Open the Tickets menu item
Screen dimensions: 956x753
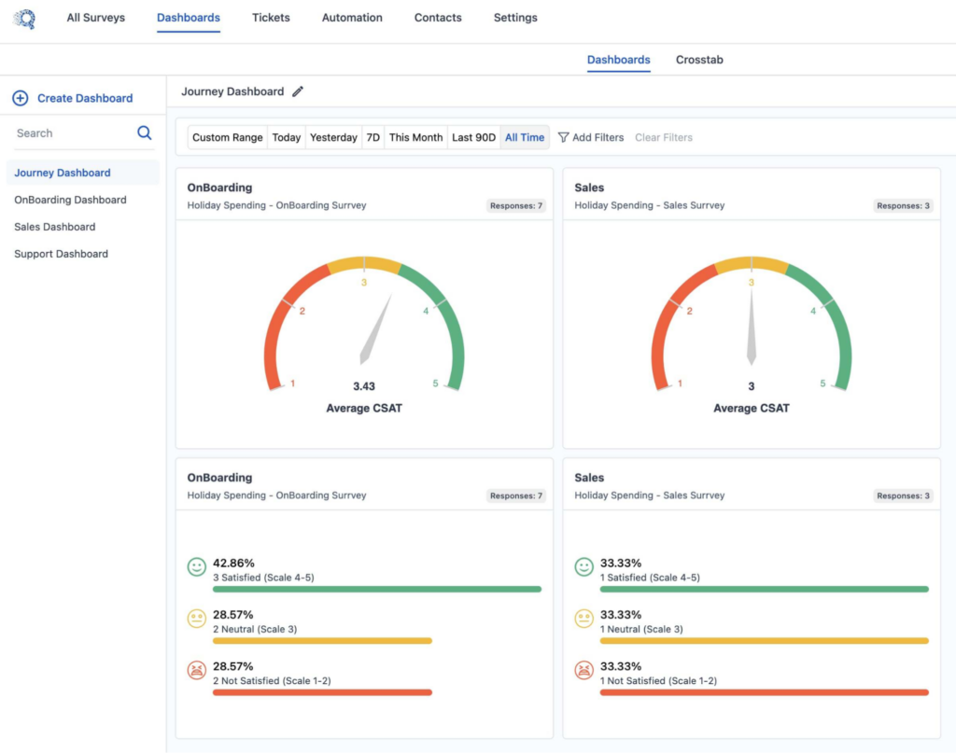pyautogui.click(x=271, y=18)
